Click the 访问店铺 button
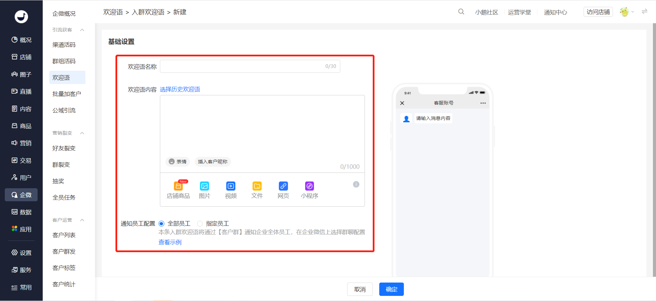 [598, 12]
